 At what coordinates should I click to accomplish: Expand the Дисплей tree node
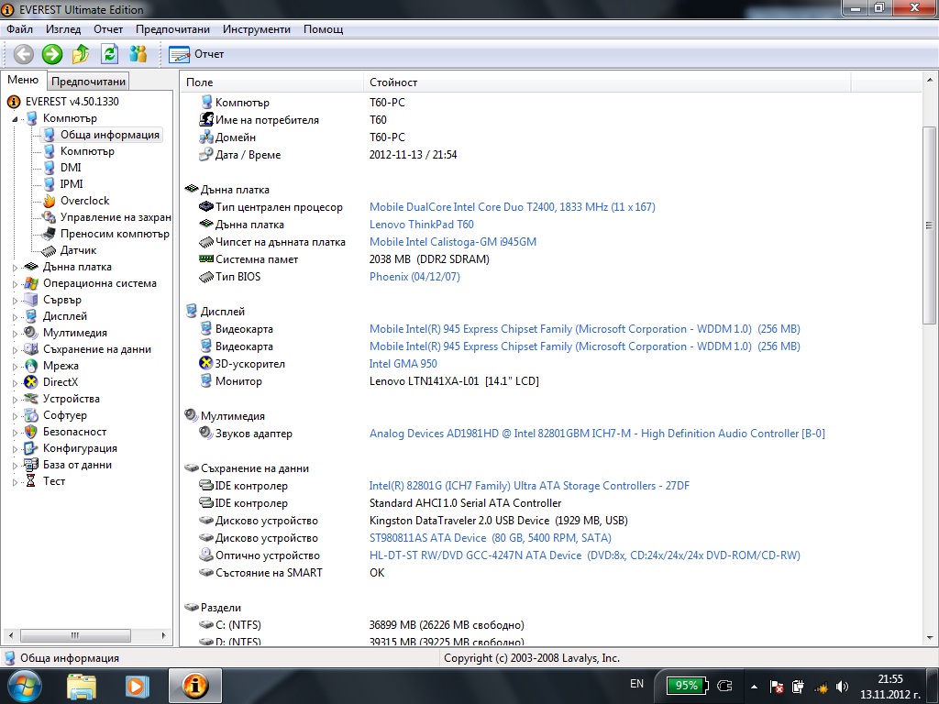[15, 316]
